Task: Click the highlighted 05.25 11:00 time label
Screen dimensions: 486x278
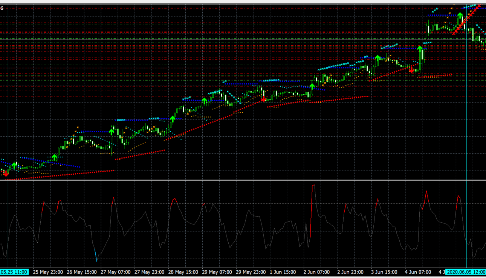Action: [14, 272]
